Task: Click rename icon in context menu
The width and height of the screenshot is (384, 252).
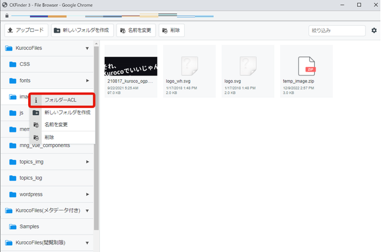Action: (x=36, y=125)
